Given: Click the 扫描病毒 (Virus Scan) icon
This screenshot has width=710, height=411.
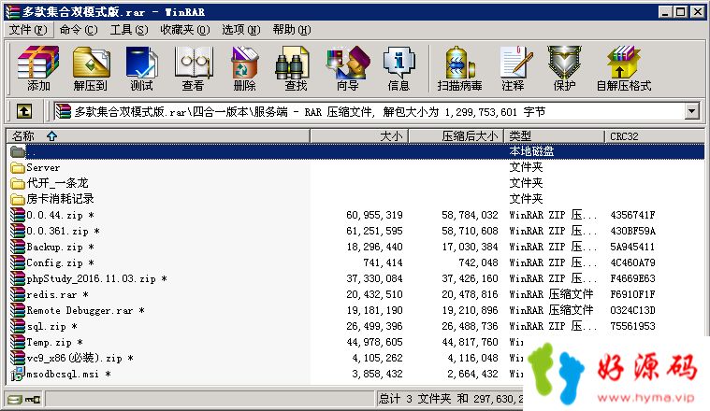Looking at the screenshot, I should coord(459,68).
